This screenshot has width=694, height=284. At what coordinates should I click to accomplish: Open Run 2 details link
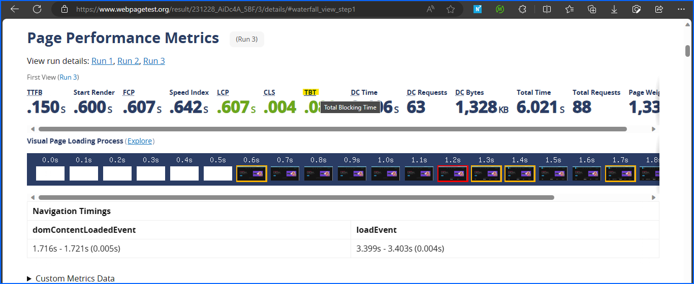point(128,61)
